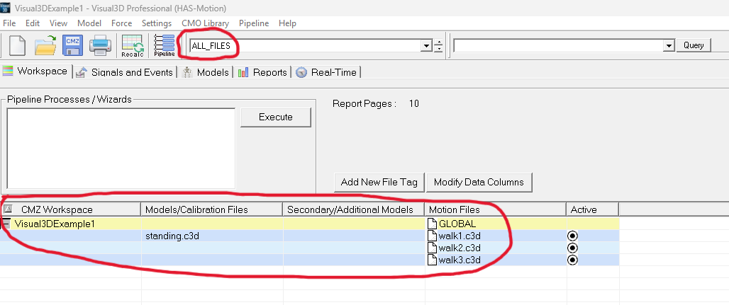Open the Pipeline toolbar icon
Viewport: 729px width, 305px height.
[164, 45]
